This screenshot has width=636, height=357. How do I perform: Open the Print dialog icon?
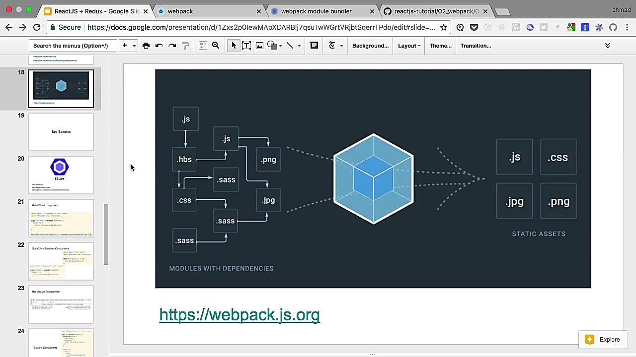pos(146,46)
